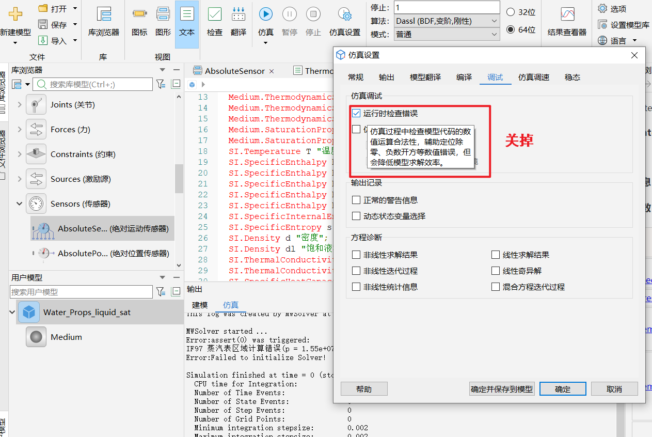Switch to the 编译 tab
Screen dimensions: 652x437
[x=464, y=77]
